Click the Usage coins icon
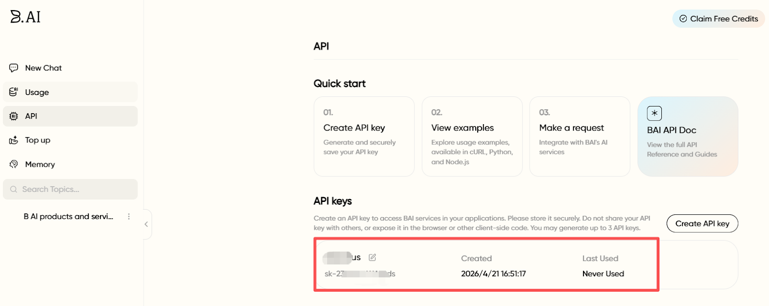Screen dimensions: 769x306 pos(14,92)
